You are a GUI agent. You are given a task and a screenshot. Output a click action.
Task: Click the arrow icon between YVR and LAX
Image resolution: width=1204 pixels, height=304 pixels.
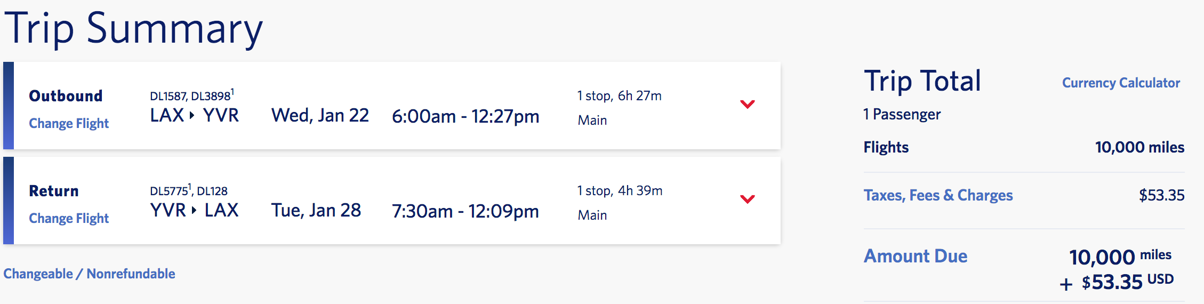point(194,210)
